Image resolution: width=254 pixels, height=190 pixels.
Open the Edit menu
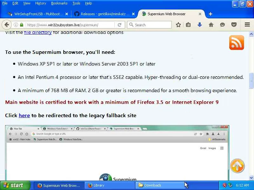point(15,3)
